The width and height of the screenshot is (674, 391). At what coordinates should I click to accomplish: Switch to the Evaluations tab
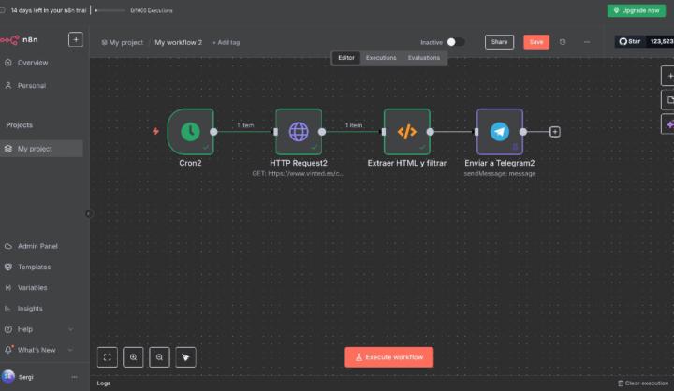pos(423,58)
